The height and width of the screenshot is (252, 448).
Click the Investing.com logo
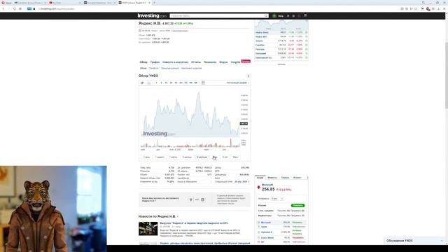point(152,15)
